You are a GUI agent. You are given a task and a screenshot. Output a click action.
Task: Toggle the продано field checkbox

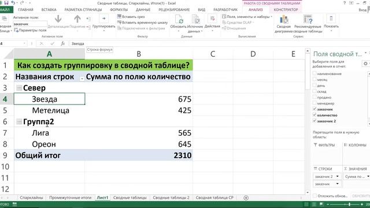(314, 97)
